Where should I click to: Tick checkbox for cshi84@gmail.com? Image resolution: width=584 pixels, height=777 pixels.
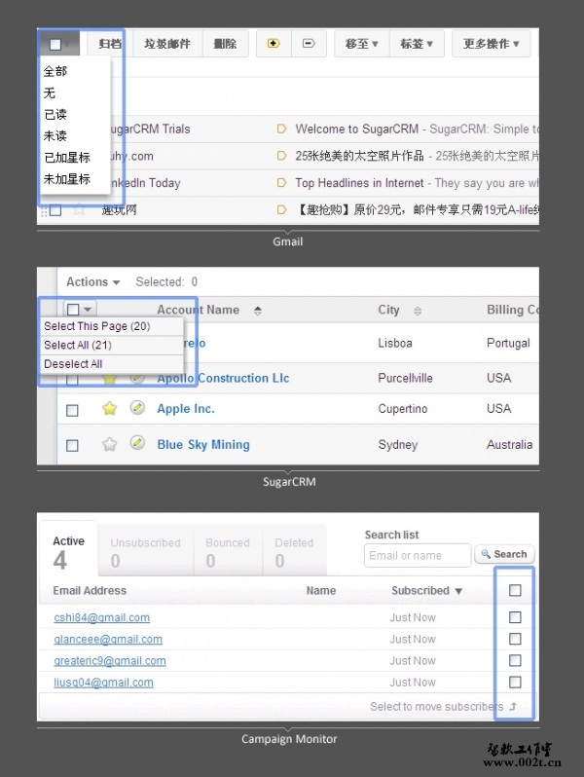click(x=515, y=617)
